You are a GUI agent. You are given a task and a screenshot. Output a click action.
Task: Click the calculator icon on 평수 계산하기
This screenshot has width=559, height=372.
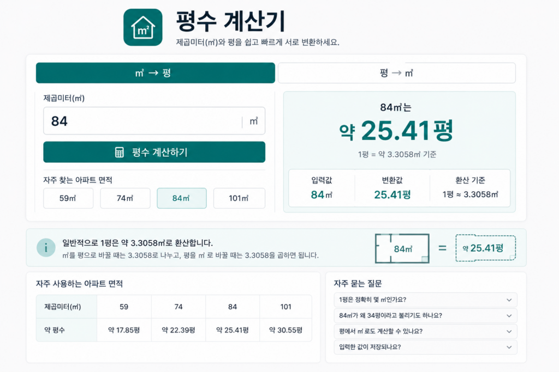tap(120, 152)
